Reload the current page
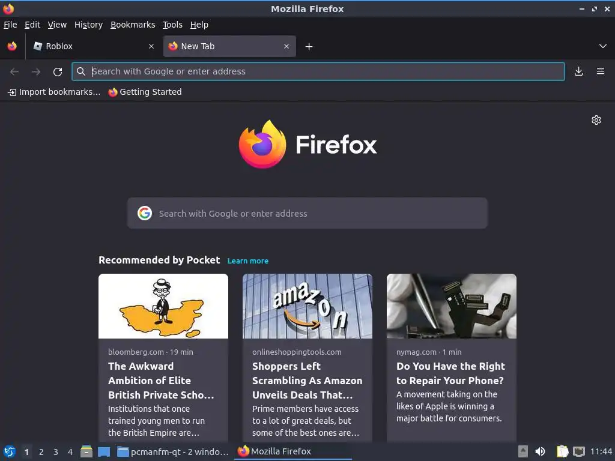The height and width of the screenshot is (461, 615). pyautogui.click(x=58, y=71)
